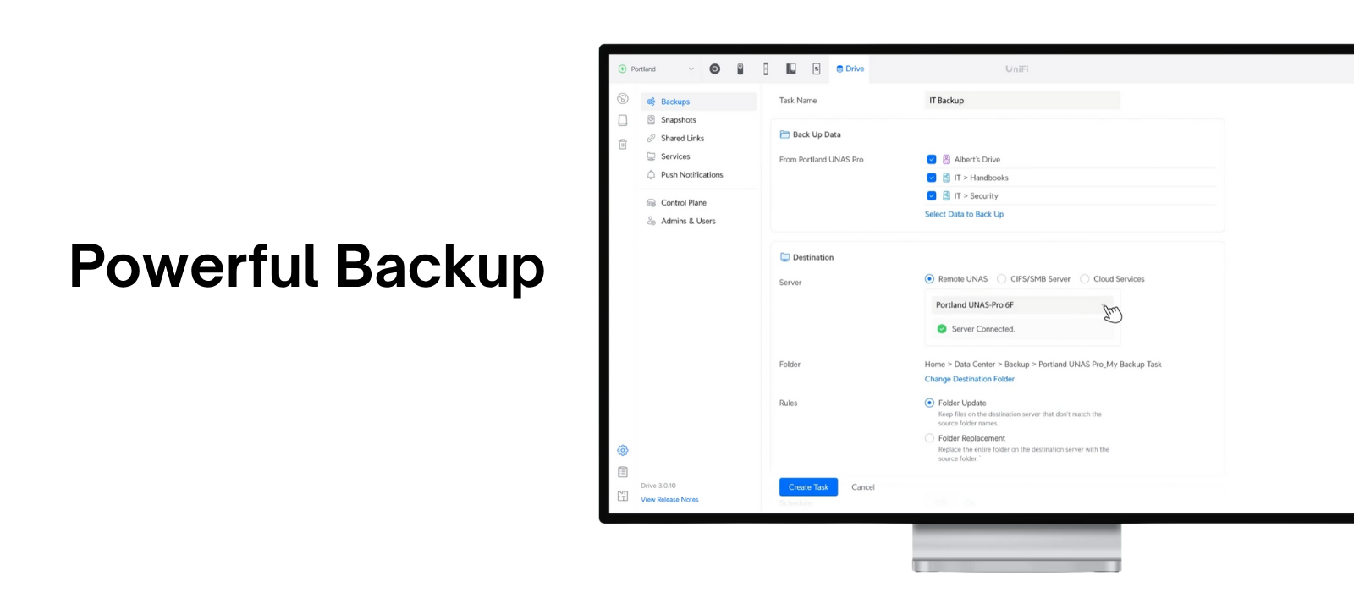Open Push Notifications settings
Screen dimensions: 1354x609
(698, 175)
